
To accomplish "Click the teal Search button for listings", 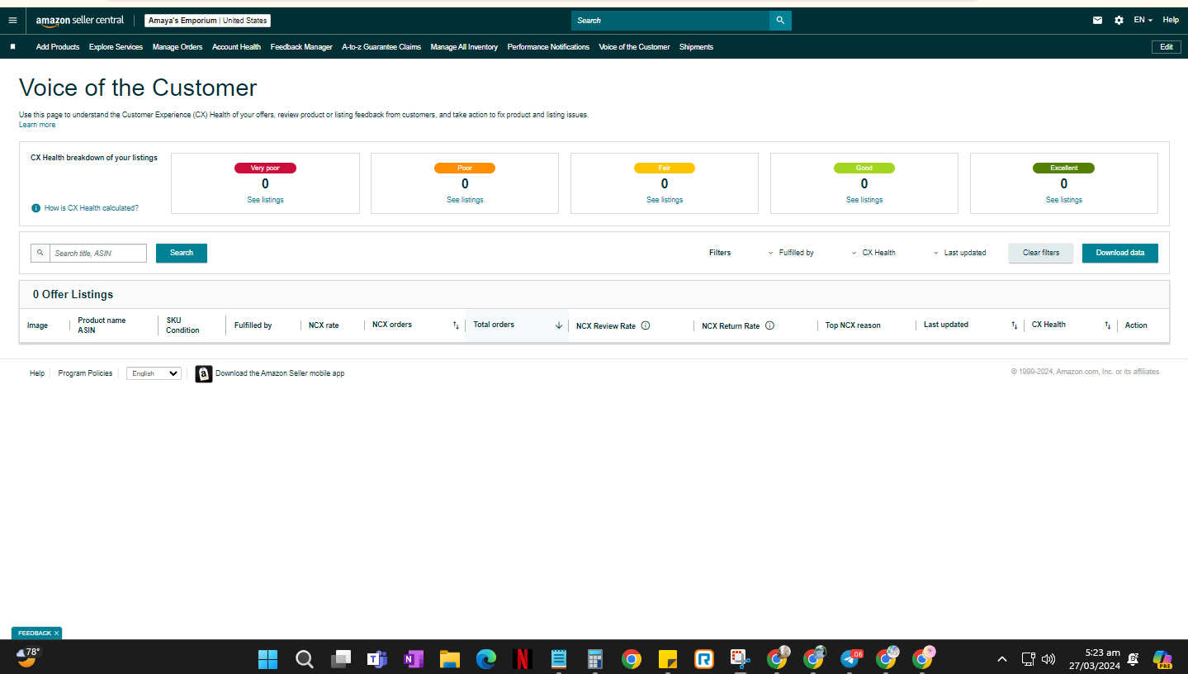I will pyautogui.click(x=182, y=253).
